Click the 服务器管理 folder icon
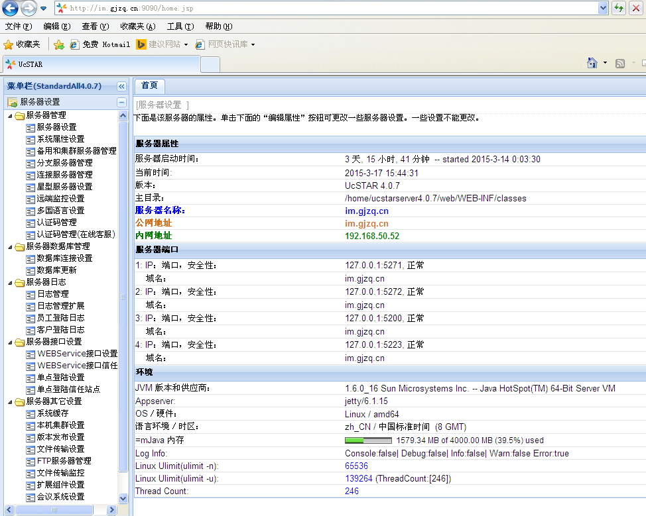646x516 pixels. [20, 116]
